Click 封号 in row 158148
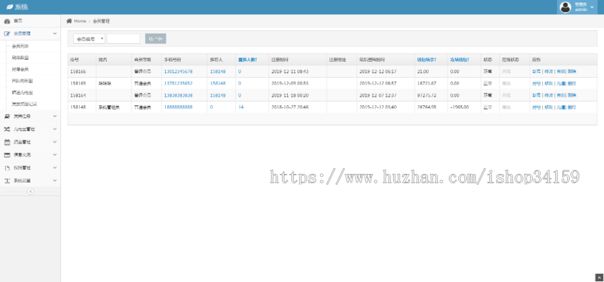The width and height of the screenshot is (604, 282). [x=537, y=107]
